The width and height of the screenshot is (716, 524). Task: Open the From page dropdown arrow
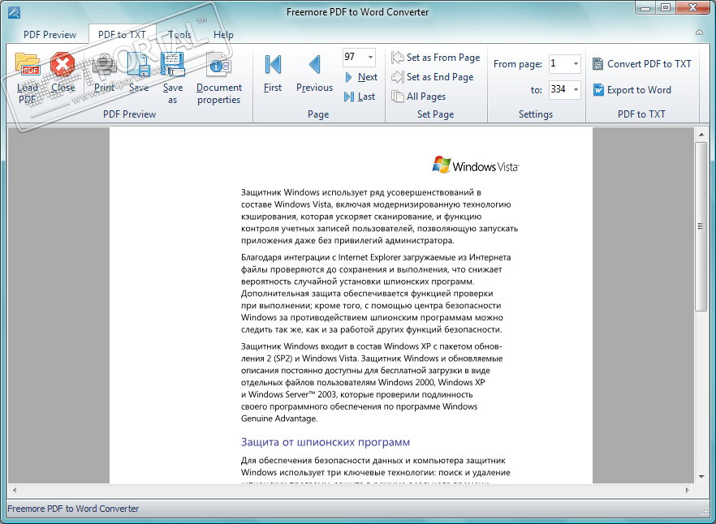coord(576,64)
